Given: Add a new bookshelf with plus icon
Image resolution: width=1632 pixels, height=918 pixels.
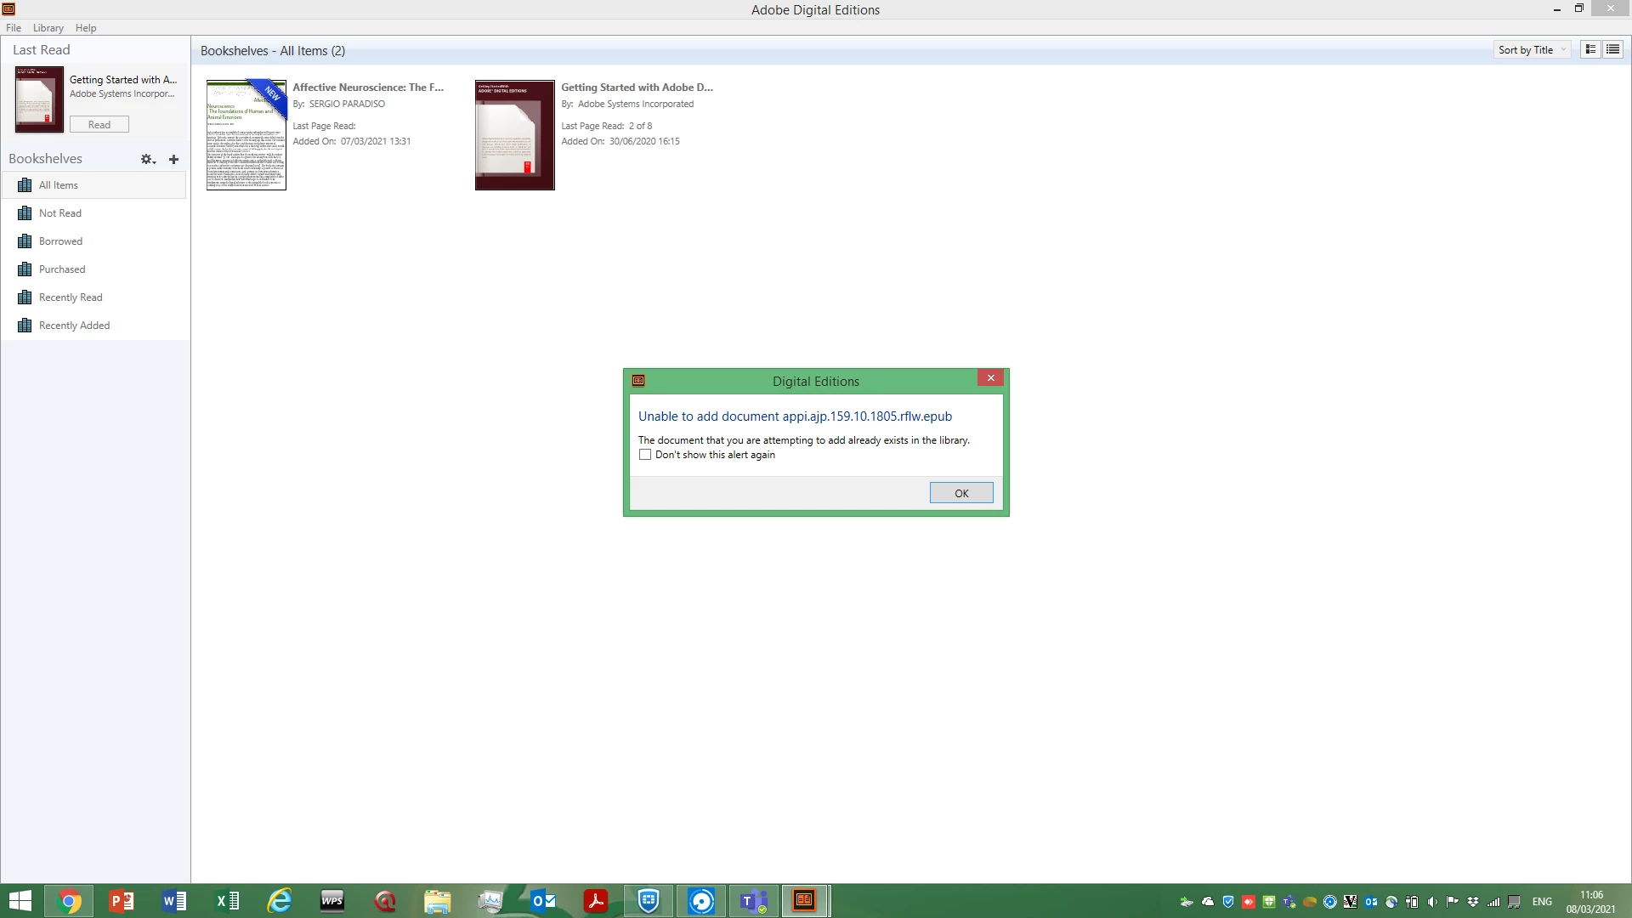Looking at the screenshot, I should pos(173,159).
